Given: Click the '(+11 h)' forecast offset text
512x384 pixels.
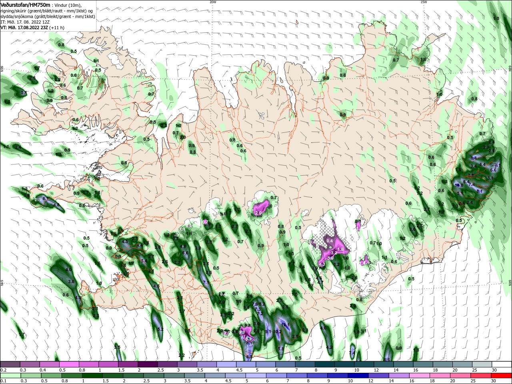Looking at the screenshot, I should click(57, 28).
